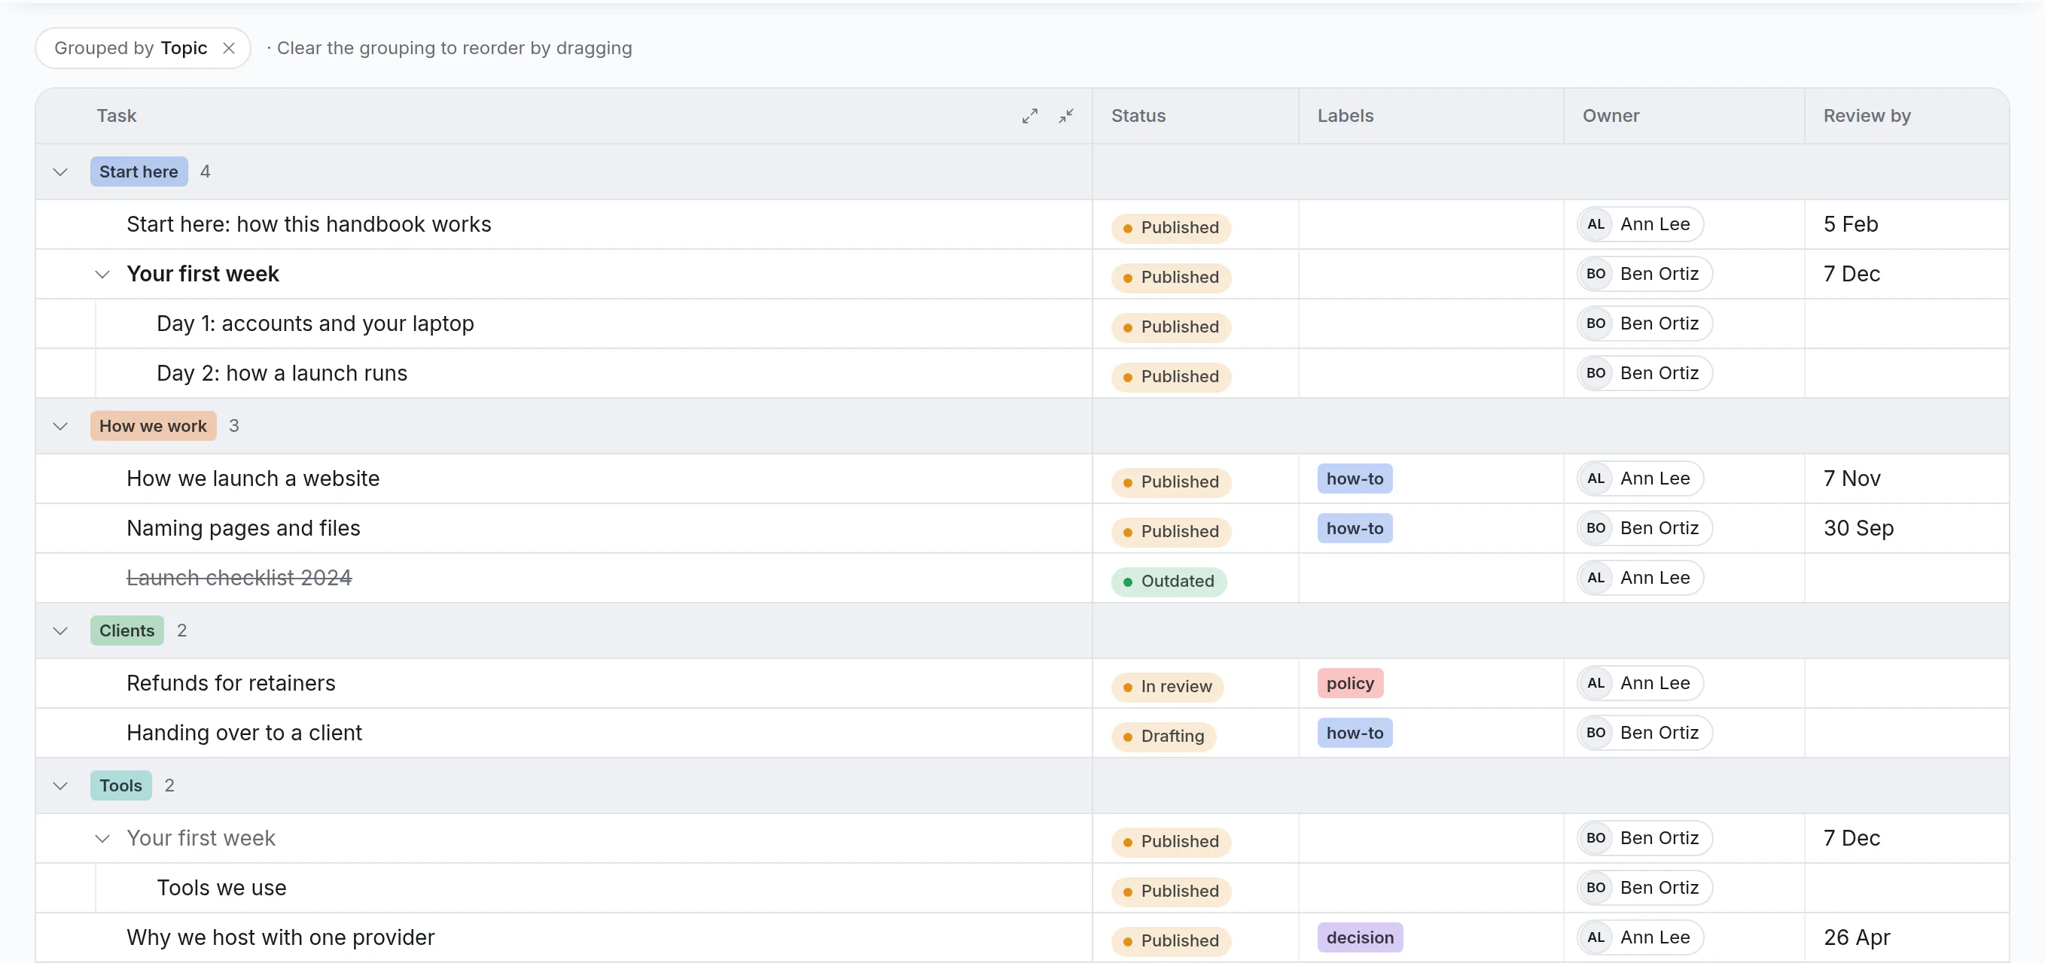This screenshot has width=2045, height=963.
Task: Collapse Your first week under Tools
Action: 102,838
